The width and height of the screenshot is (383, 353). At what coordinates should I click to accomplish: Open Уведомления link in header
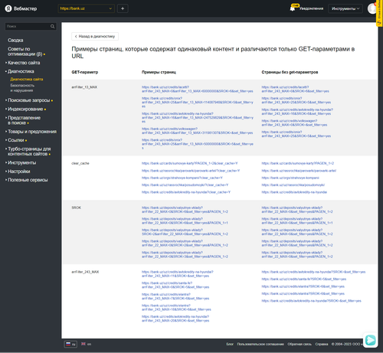coord(311,8)
